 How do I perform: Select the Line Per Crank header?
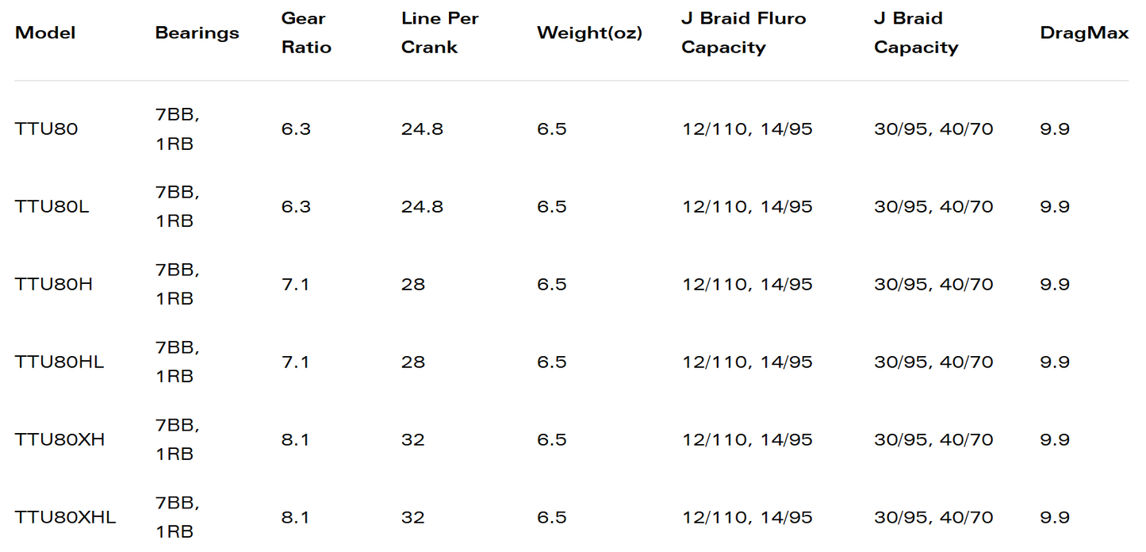439,33
